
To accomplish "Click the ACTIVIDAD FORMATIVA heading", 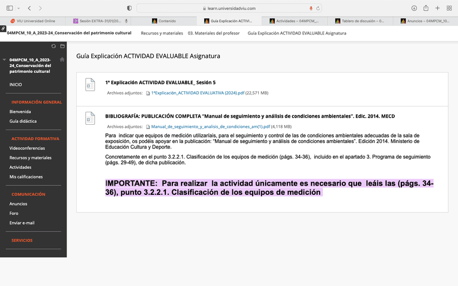I will pos(35,139).
